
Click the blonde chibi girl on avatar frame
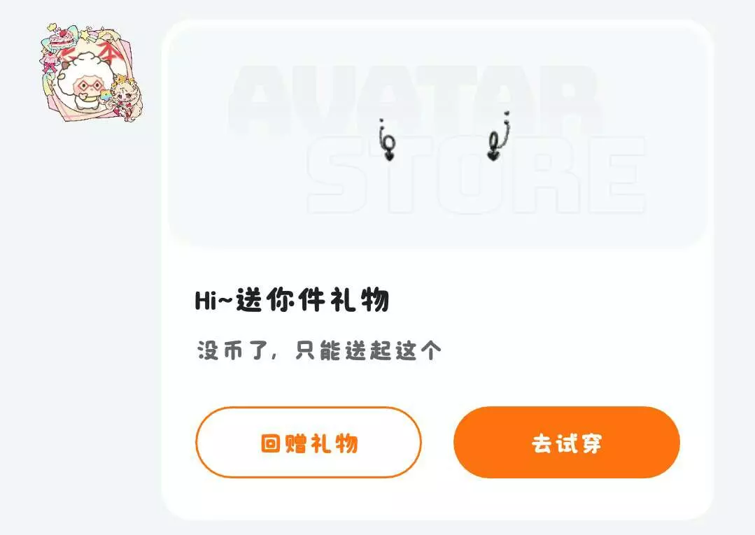click(x=127, y=99)
